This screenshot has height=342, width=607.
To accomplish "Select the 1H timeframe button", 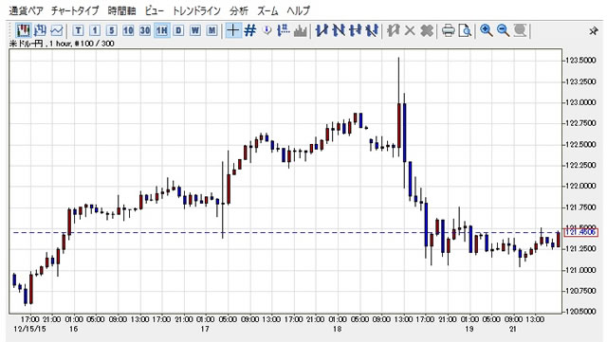I will (x=162, y=30).
